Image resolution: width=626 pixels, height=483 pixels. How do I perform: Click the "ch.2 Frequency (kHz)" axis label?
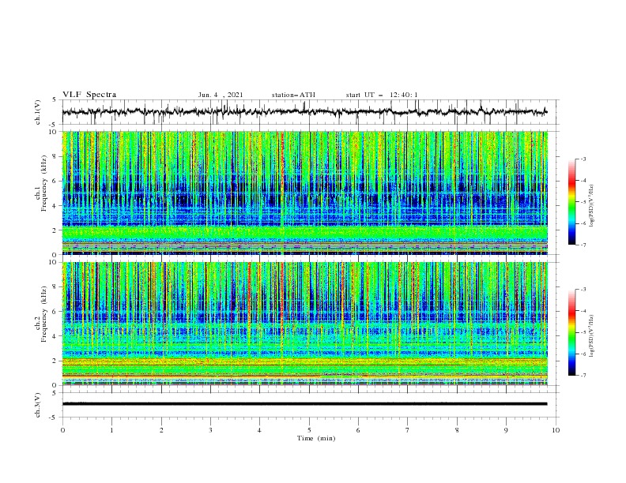coord(41,314)
